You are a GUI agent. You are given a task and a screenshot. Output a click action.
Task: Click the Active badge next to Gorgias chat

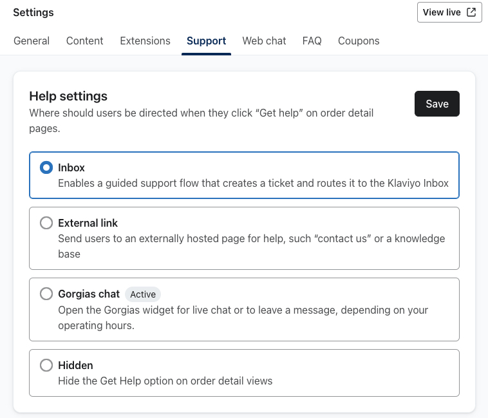pyautogui.click(x=143, y=294)
